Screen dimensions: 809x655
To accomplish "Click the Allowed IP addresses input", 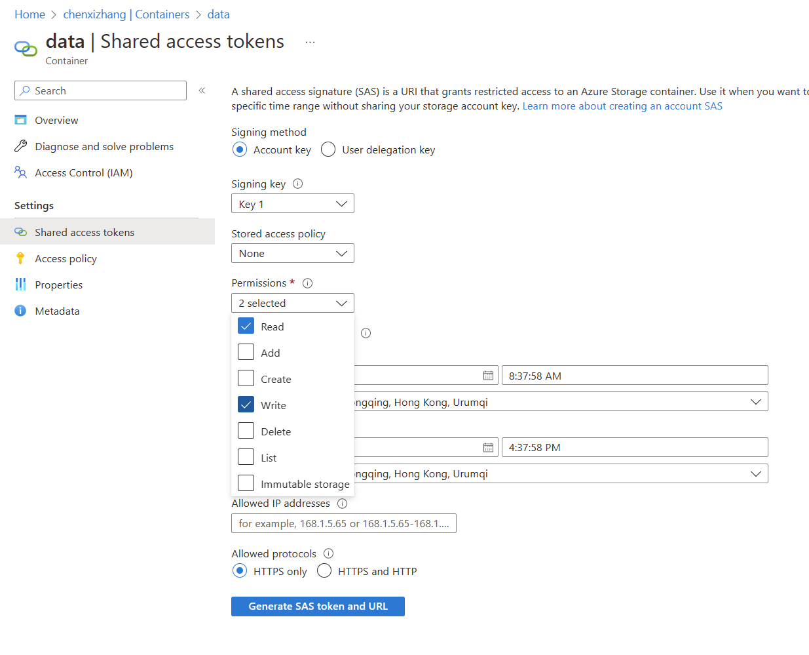I will pyautogui.click(x=344, y=523).
